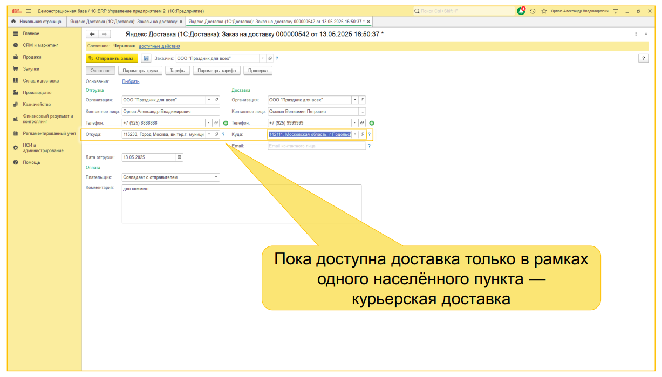
Task: Open the notifications bell with badge
Action: 521,11
